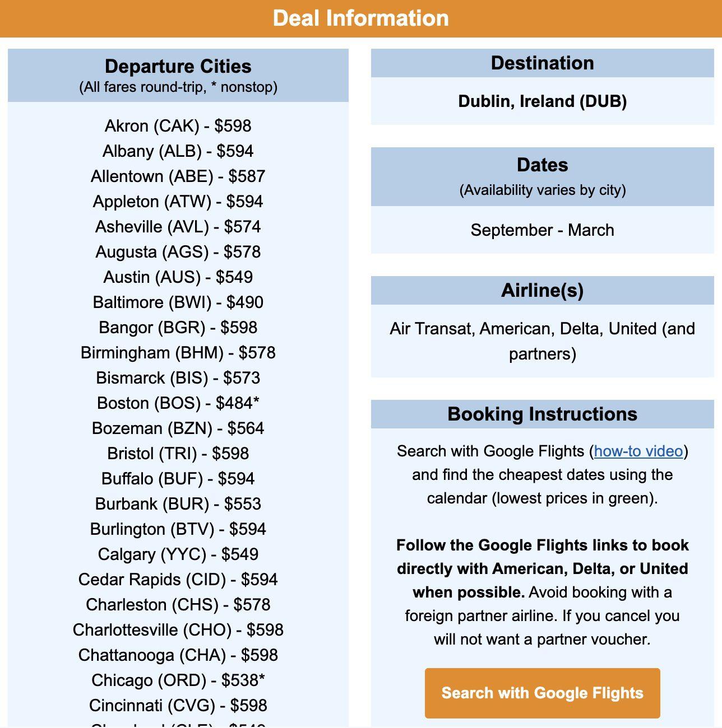Select the Akron (CAK) - $598 fare
This screenshot has width=722, height=728.
(178, 126)
